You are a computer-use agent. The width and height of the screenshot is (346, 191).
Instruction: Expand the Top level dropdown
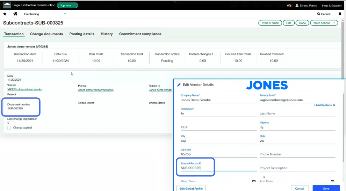click(67, 5)
